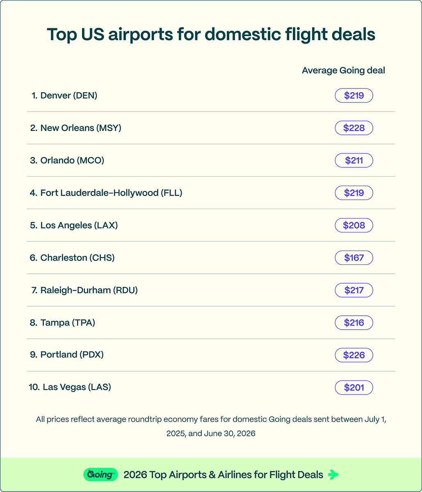Screen dimensions: 422x492
Task: Select the $217 Raleigh-Durham price pill
Action: tap(354, 290)
